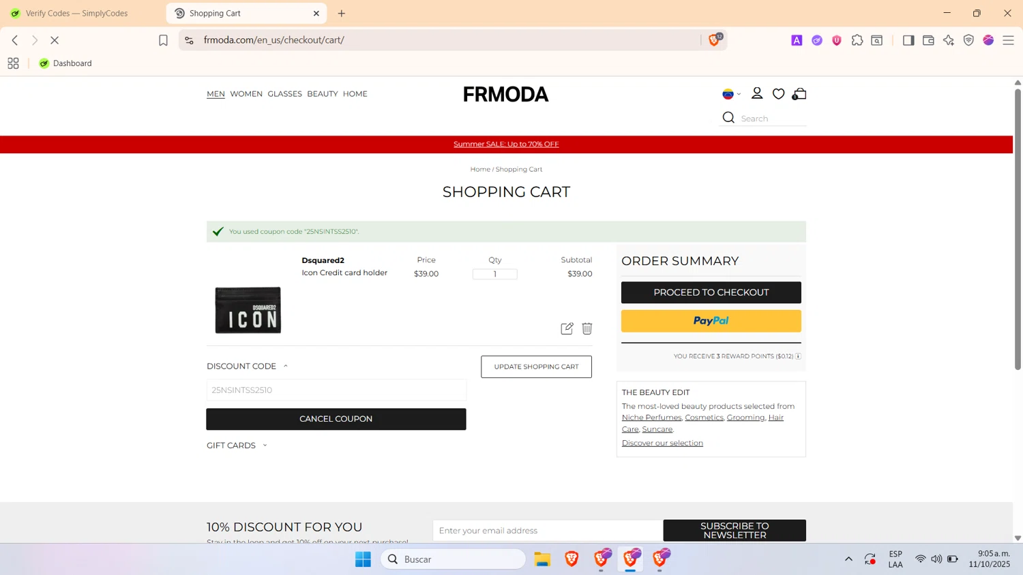This screenshot has height=575, width=1023.
Task: Open the Summer SALE banner link
Action: click(x=506, y=144)
